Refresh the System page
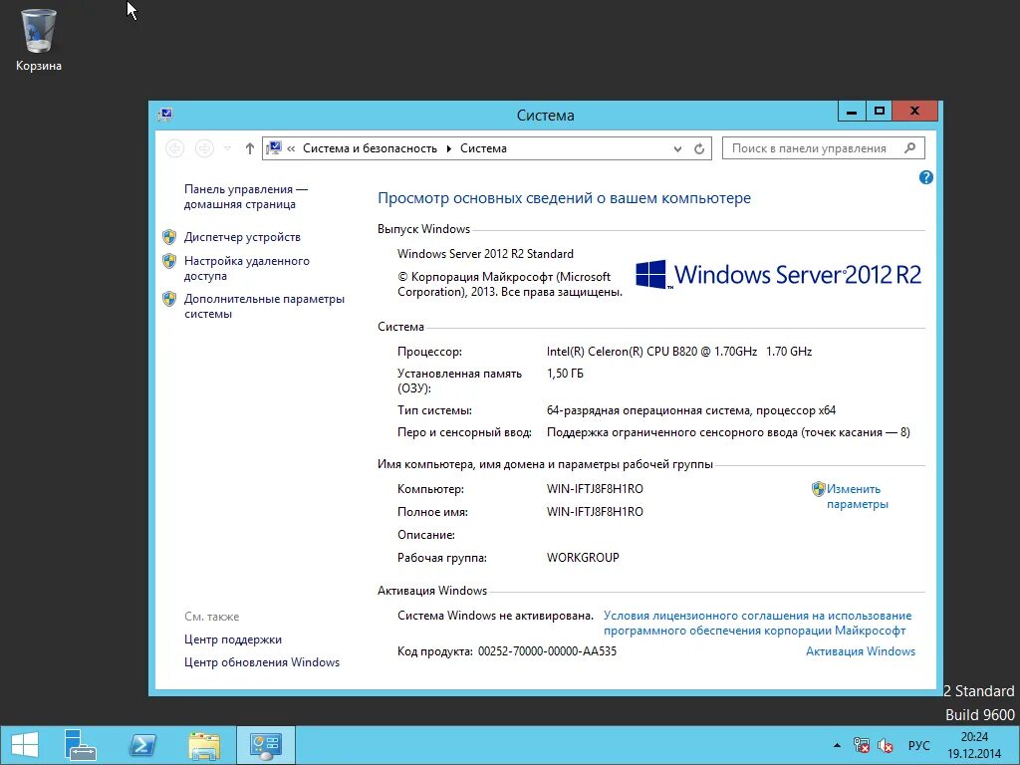 click(x=699, y=149)
